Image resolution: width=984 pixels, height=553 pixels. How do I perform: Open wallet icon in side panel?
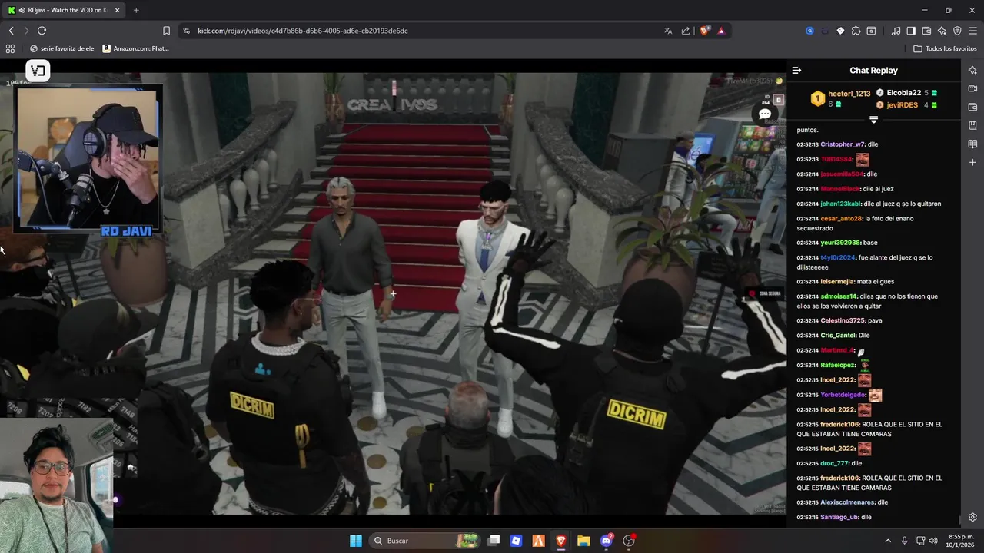972,107
